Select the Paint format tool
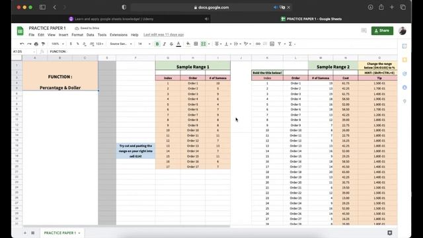 point(43,44)
